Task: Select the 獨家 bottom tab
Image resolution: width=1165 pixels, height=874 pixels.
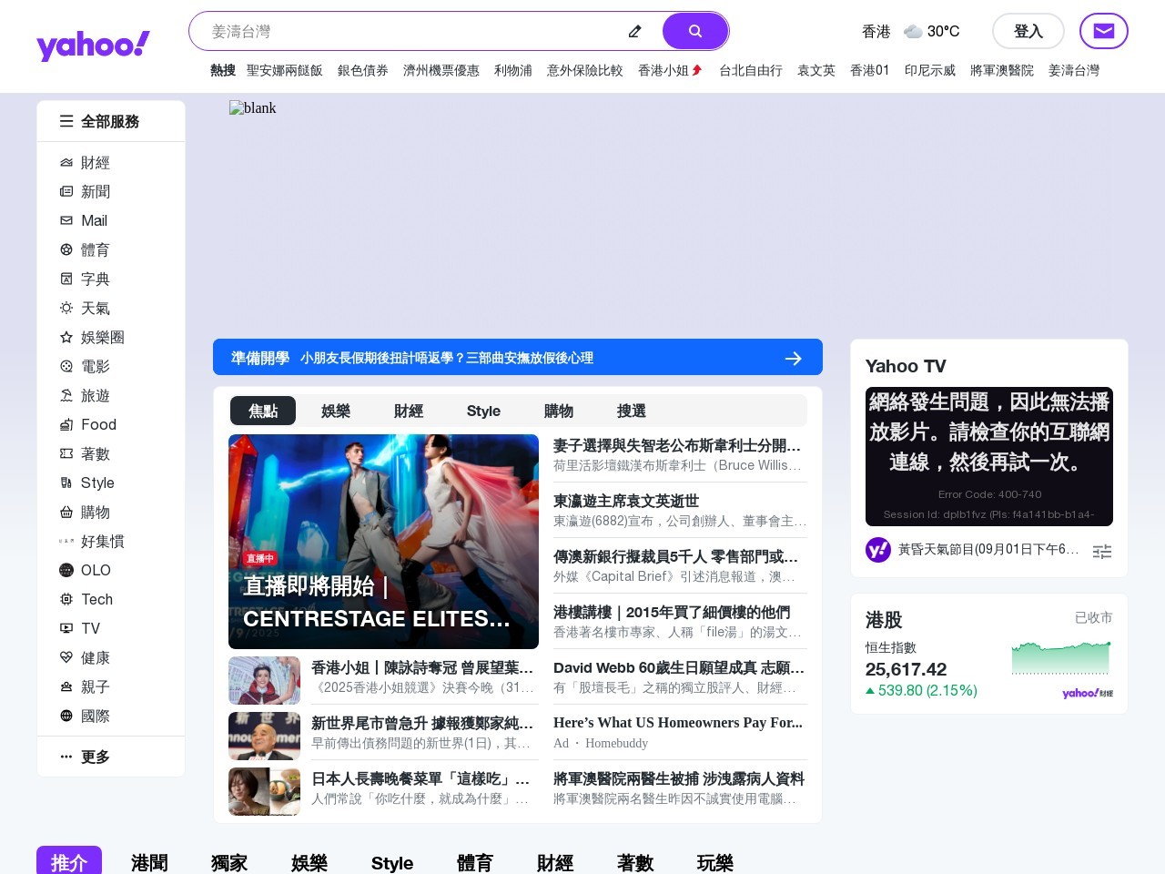Action: click(x=229, y=862)
